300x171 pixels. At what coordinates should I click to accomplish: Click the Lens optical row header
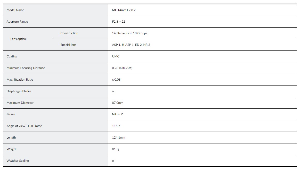19,39
